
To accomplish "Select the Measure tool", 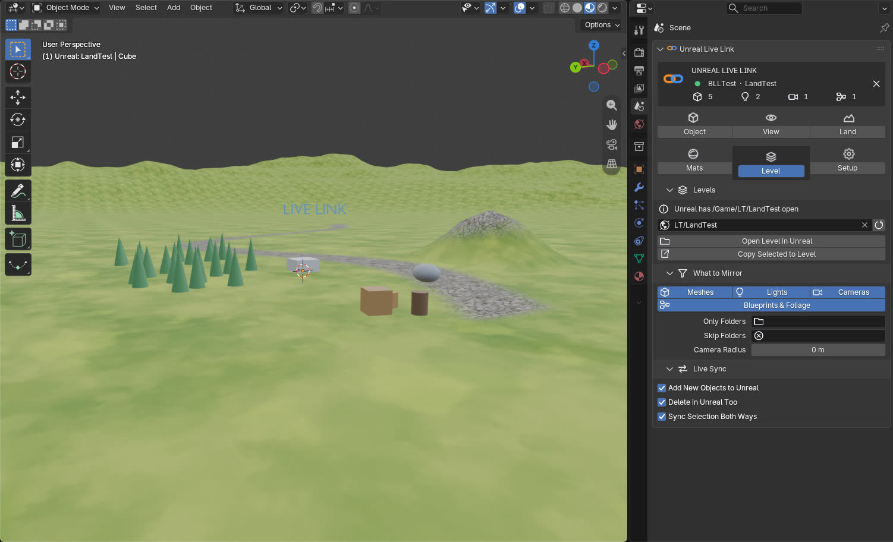I will [x=18, y=213].
